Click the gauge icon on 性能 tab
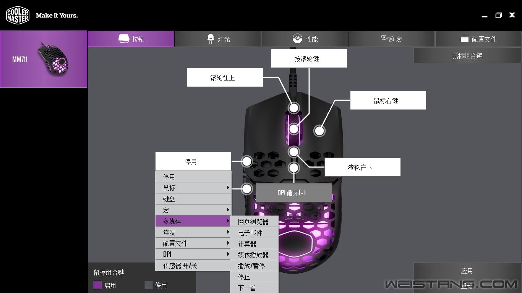 (x=297, y=39)
